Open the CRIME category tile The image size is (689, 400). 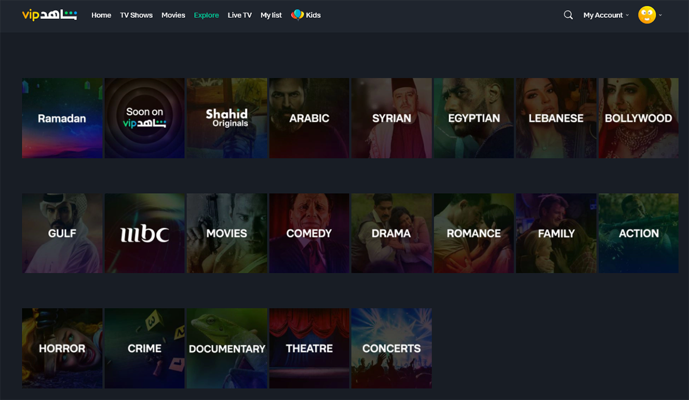(145, 348)
